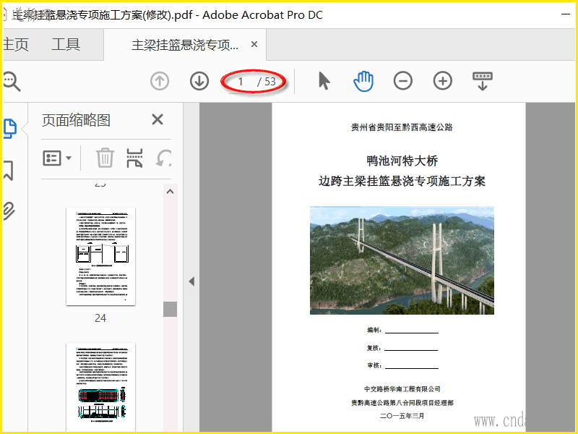The image size is (578, 434).
Task: Click the 贵州省贵阳至黔西高速公路 line
Action: tap(402, 127)
